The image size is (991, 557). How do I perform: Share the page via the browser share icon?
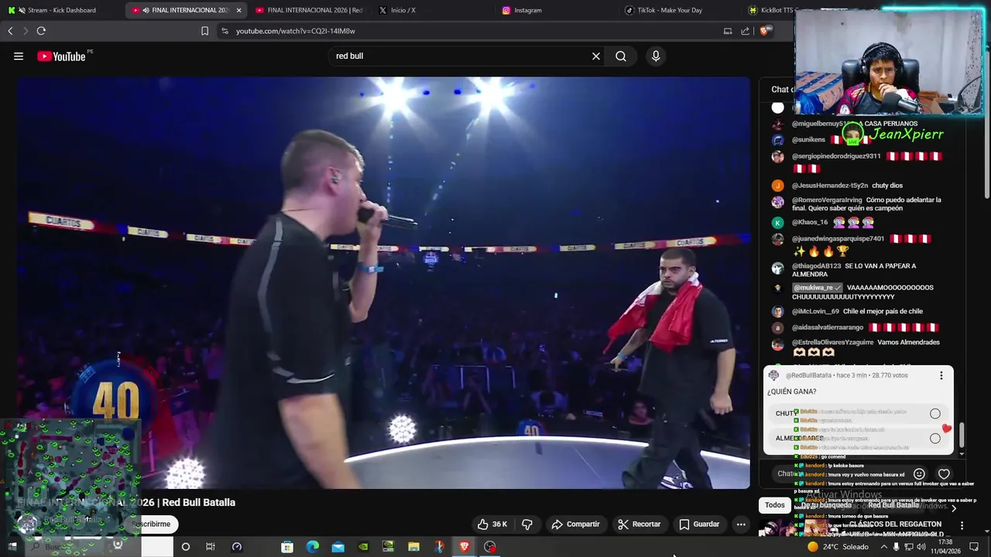pos(745,31)
